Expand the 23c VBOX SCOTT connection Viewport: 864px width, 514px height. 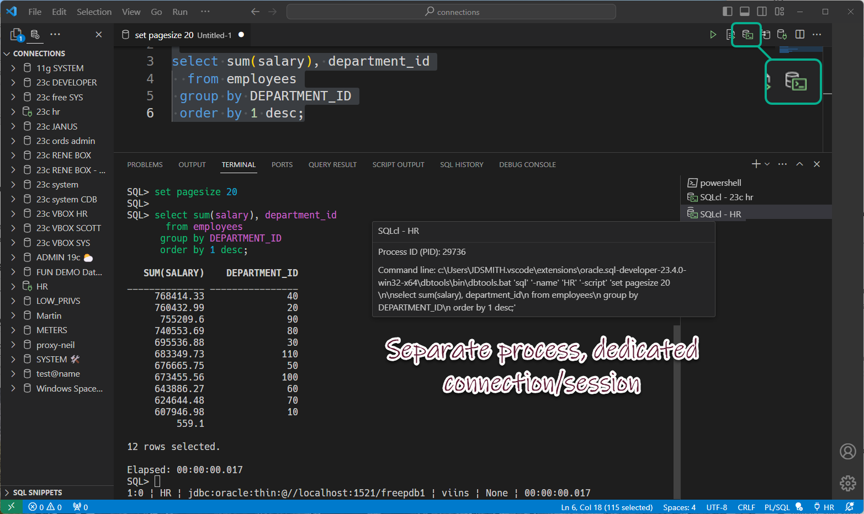13,228
